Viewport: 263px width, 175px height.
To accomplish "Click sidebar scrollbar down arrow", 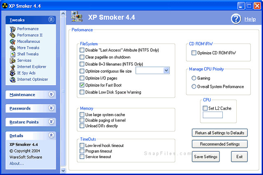I will tap(63, 170).
